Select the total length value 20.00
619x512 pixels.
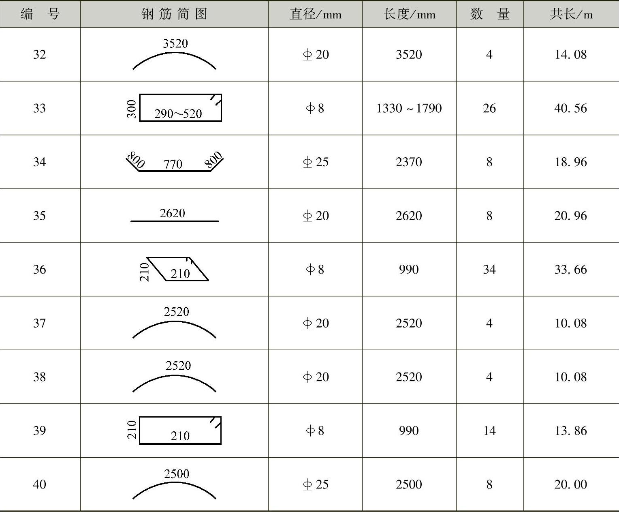[570, 484]
